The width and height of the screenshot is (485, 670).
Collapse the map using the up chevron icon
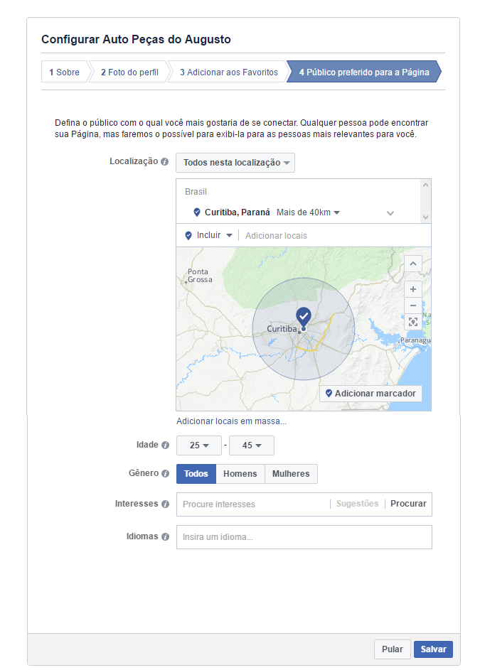[413, 264]
